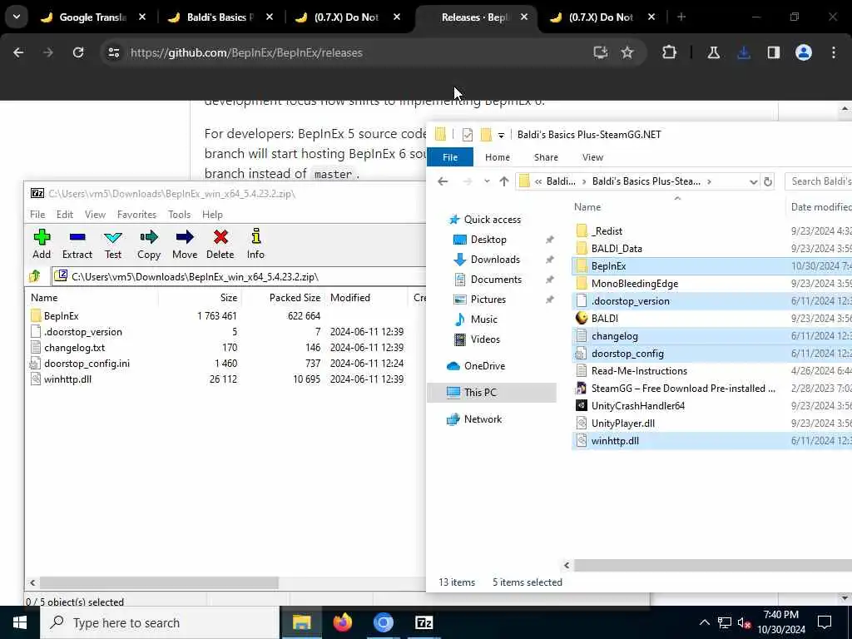Open Explorer Share ribbon tab
Screen dimensions: 852x639
tap(546, 157)
